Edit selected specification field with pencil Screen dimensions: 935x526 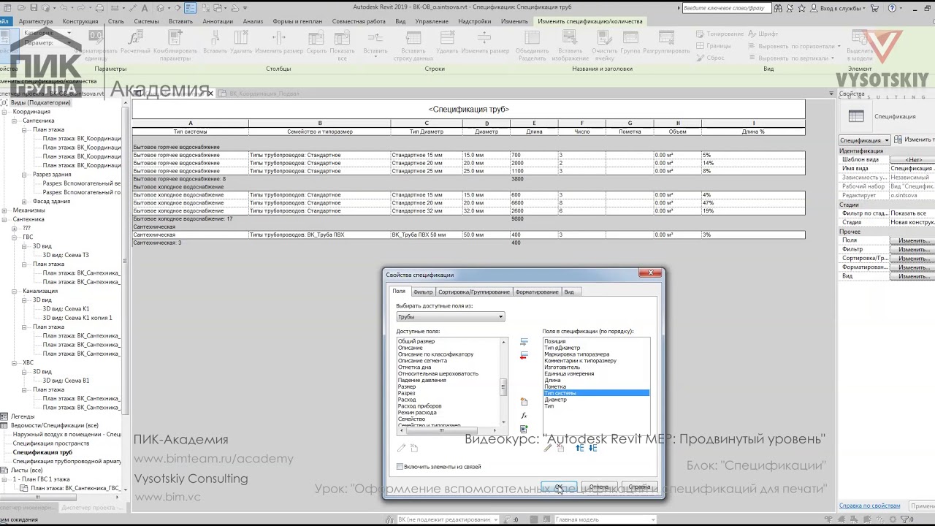point(548,448)
